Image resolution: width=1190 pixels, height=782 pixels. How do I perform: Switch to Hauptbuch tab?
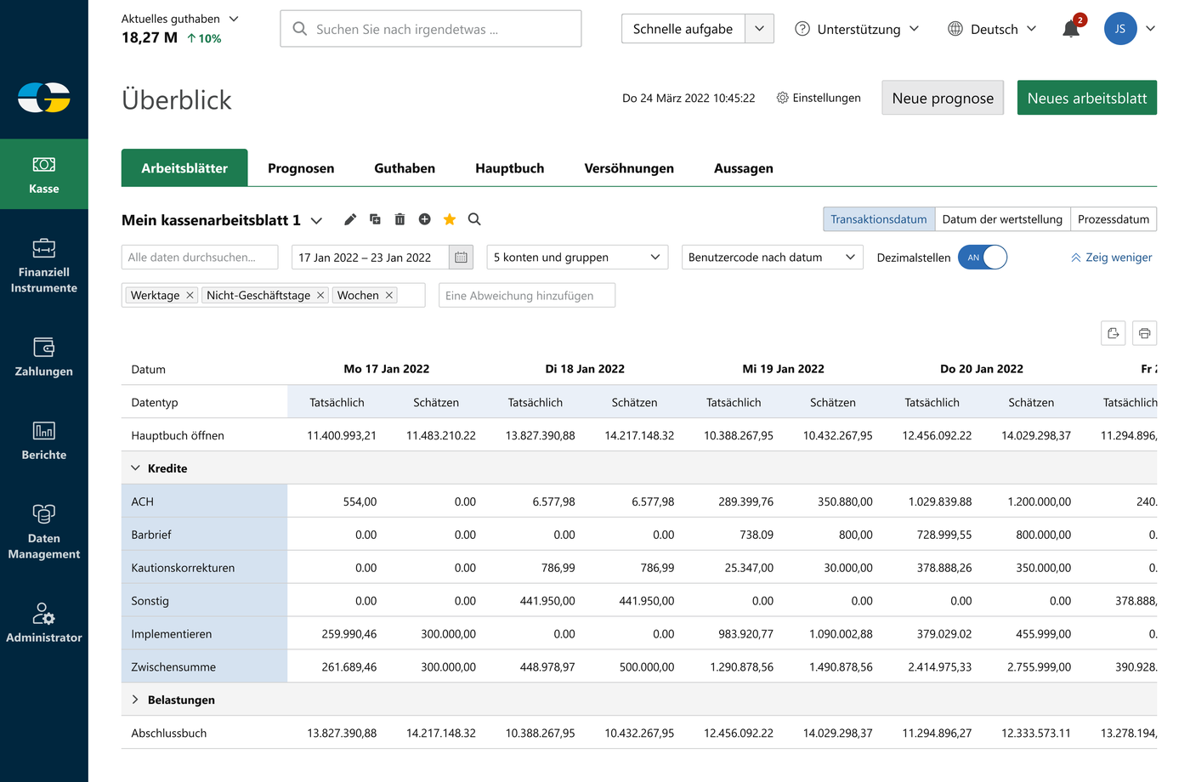point(510,168)
